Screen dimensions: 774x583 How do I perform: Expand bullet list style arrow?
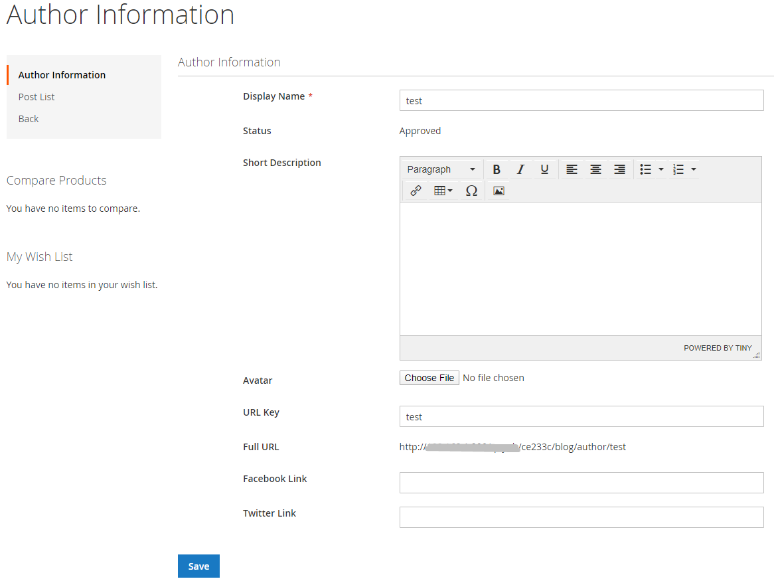[x=661, y=169]
